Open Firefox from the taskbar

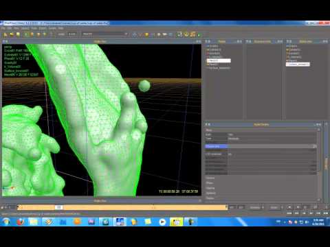coord(21,222)
